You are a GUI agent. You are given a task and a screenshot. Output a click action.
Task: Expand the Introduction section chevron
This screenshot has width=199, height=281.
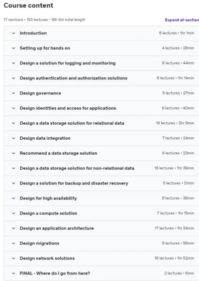(x=13, y=33)
